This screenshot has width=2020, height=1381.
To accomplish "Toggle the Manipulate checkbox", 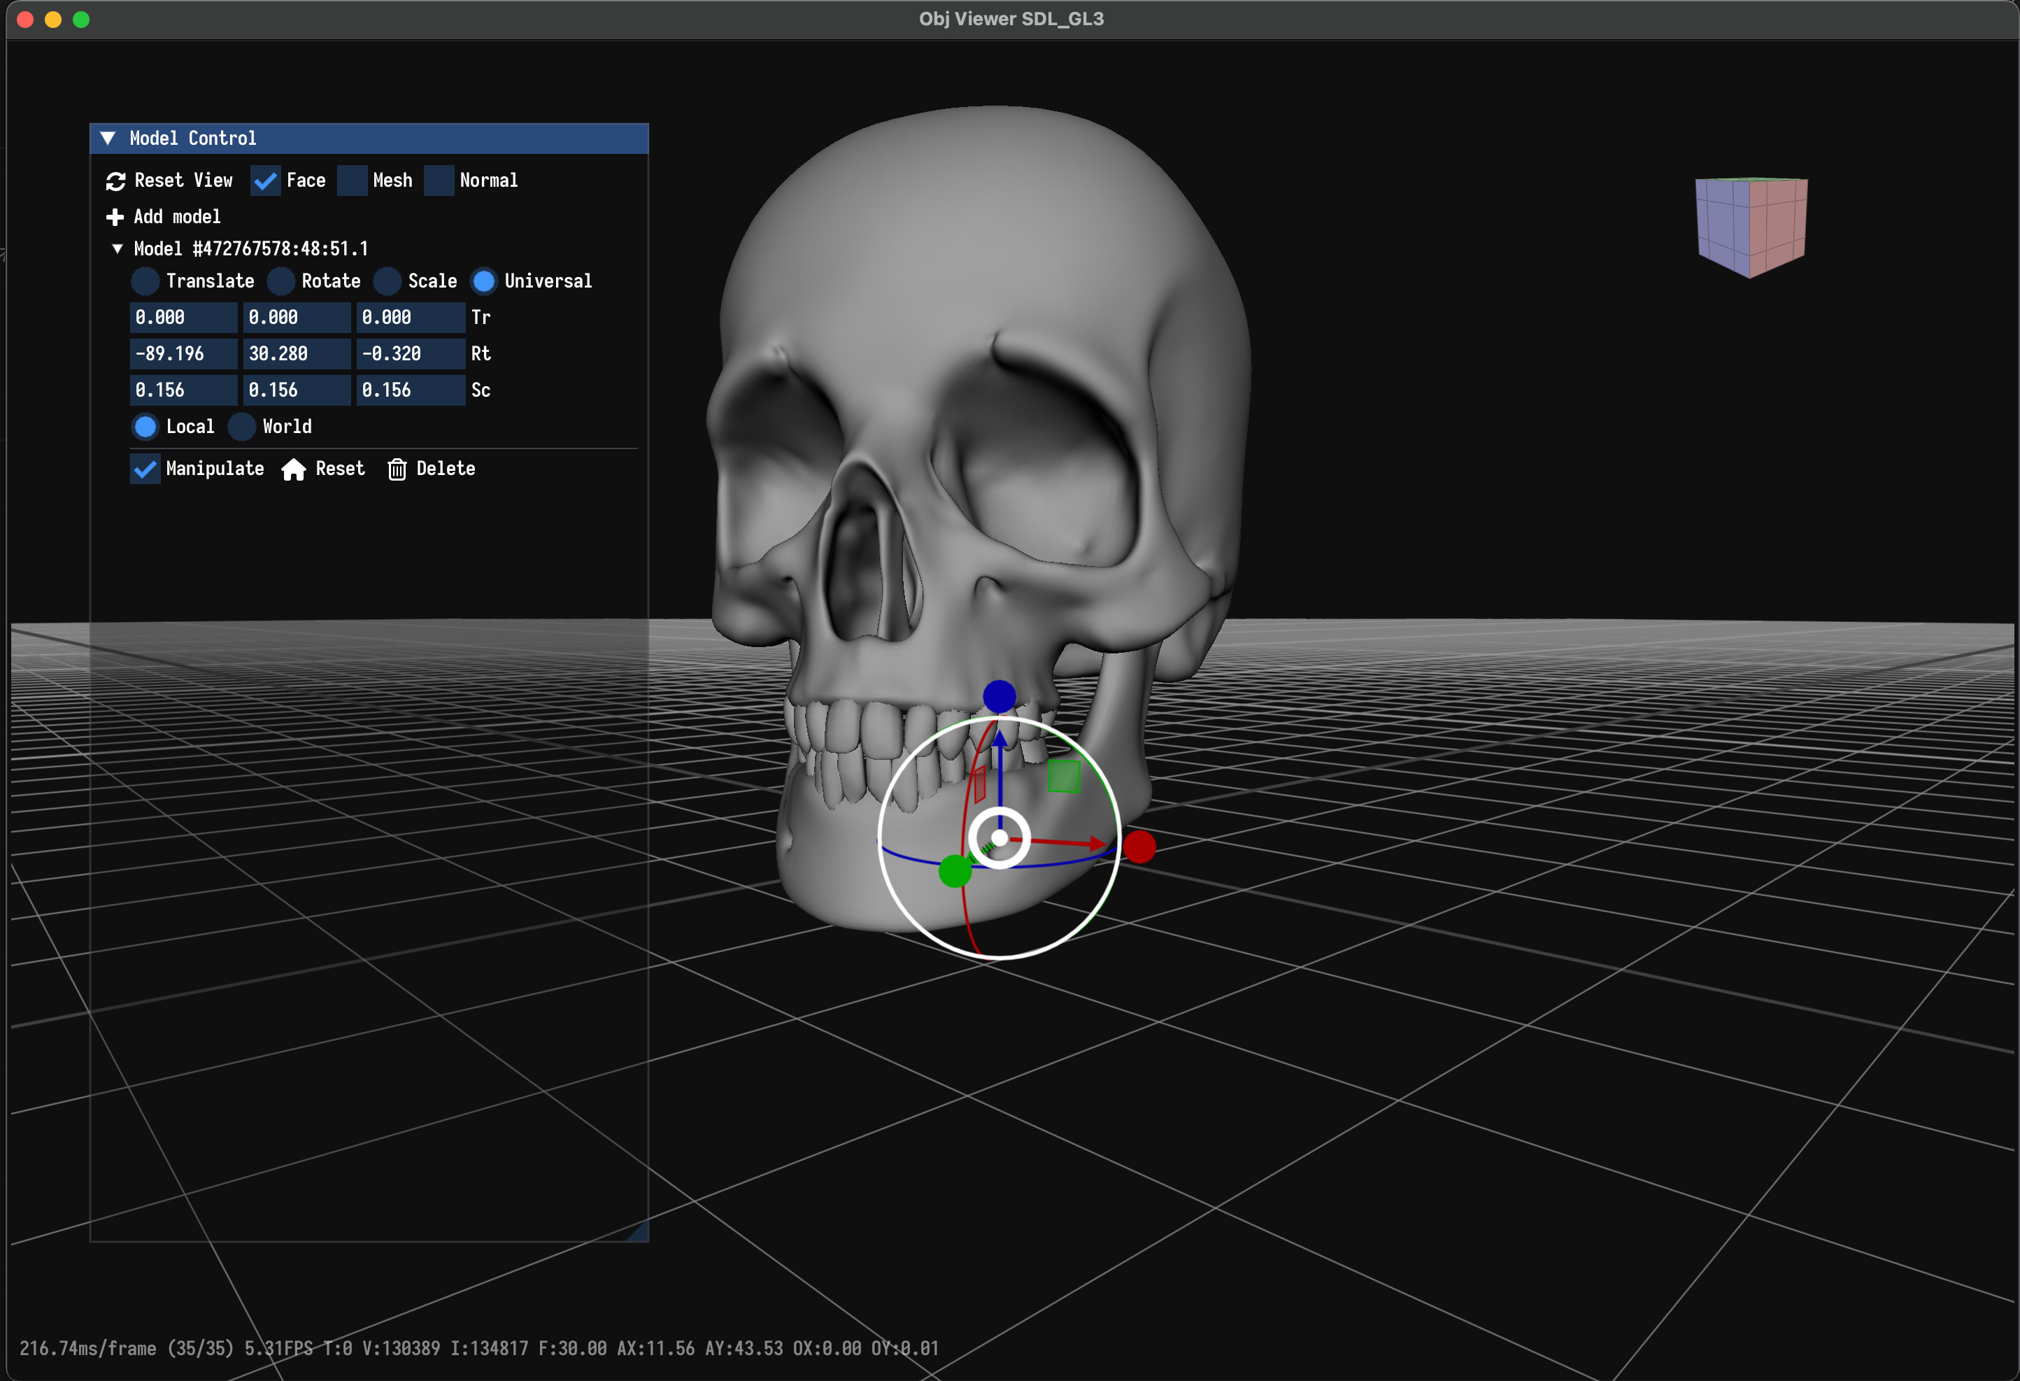I will [145, 469].
